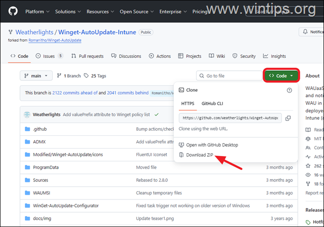Expand the Open Source menu
The width and height of the screenshot is (324, 227).
click(x=137, y=11)
